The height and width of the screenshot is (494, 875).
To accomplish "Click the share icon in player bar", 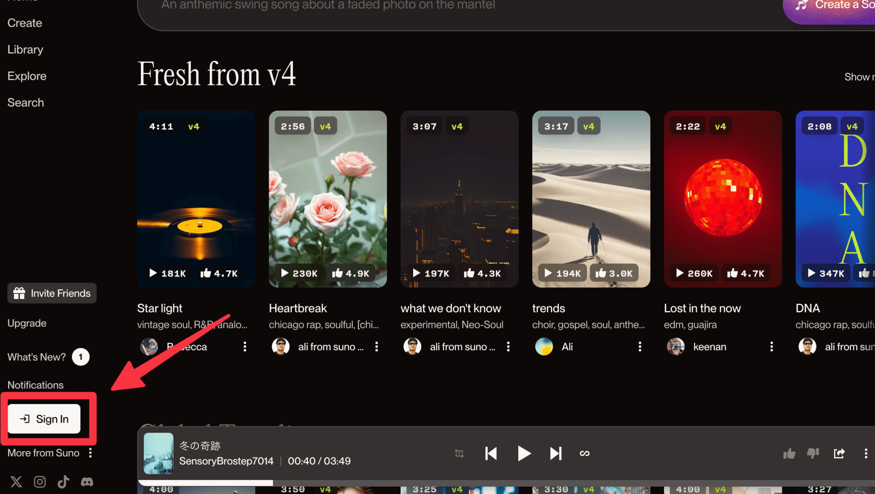I will coord(839,453).
